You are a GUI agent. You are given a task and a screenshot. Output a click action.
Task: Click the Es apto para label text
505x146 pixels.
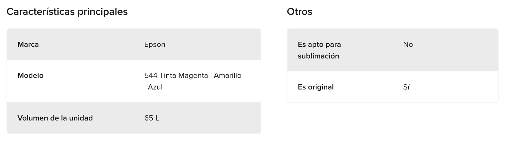tap(319, 45)
